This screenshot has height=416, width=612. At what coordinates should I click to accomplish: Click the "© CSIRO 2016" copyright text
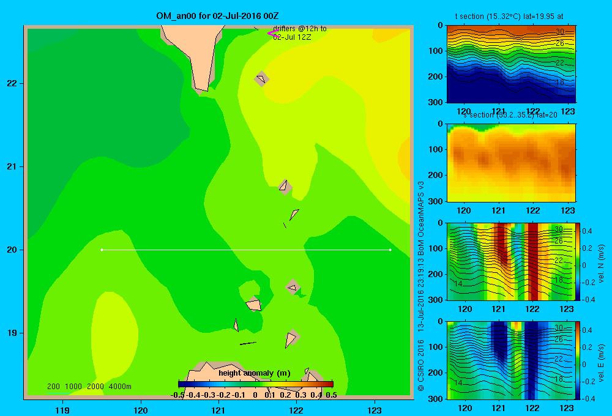[x=421, y=365]
